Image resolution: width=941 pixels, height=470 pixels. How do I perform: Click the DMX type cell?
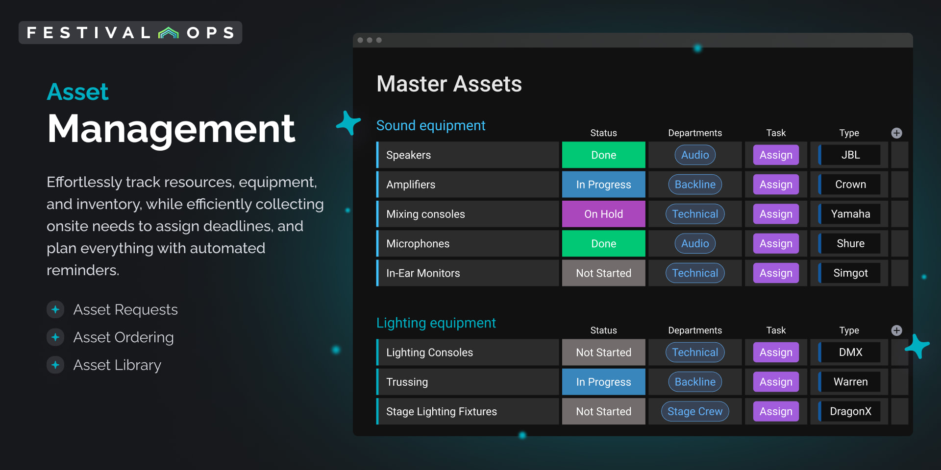850,352
